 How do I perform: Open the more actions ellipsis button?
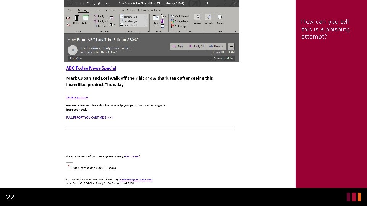[231, 47]
